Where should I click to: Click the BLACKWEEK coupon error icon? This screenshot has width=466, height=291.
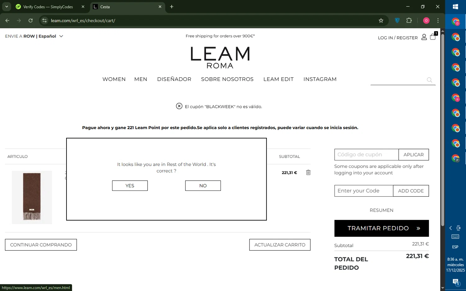point(179,106)
